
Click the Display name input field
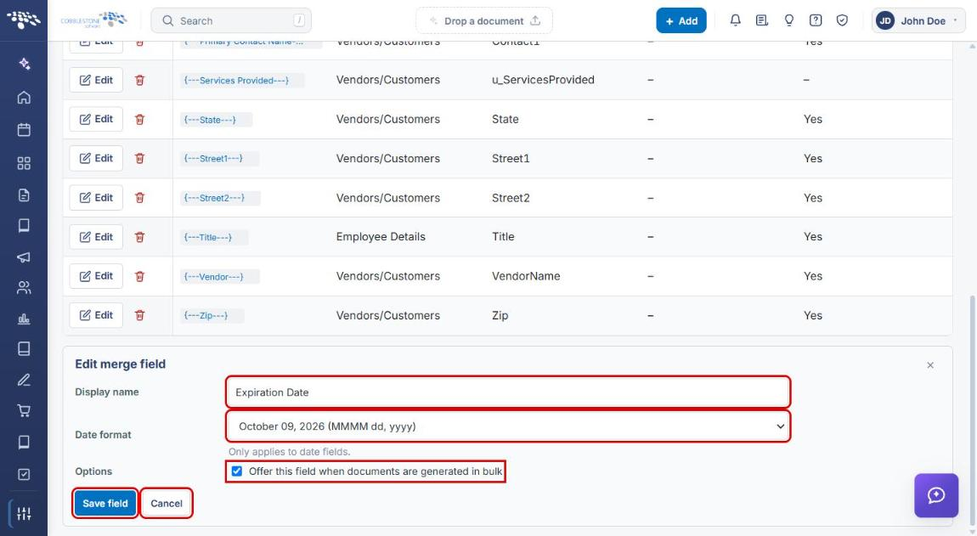[508, 392]
